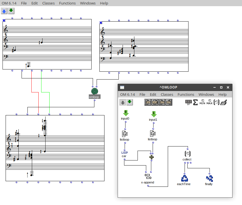Select the listloop box under input0
242x205 pixels.
coord(125,134)
